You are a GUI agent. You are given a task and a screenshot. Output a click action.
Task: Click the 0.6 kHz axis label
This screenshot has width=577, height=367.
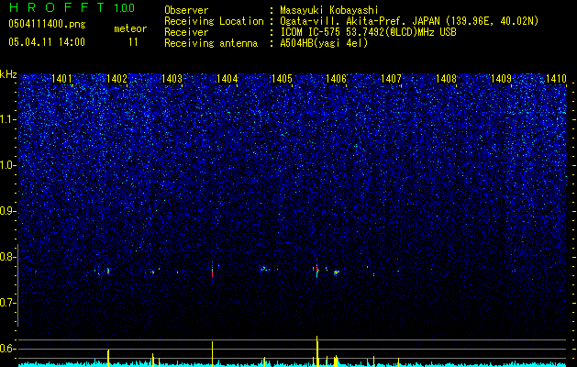8,349
